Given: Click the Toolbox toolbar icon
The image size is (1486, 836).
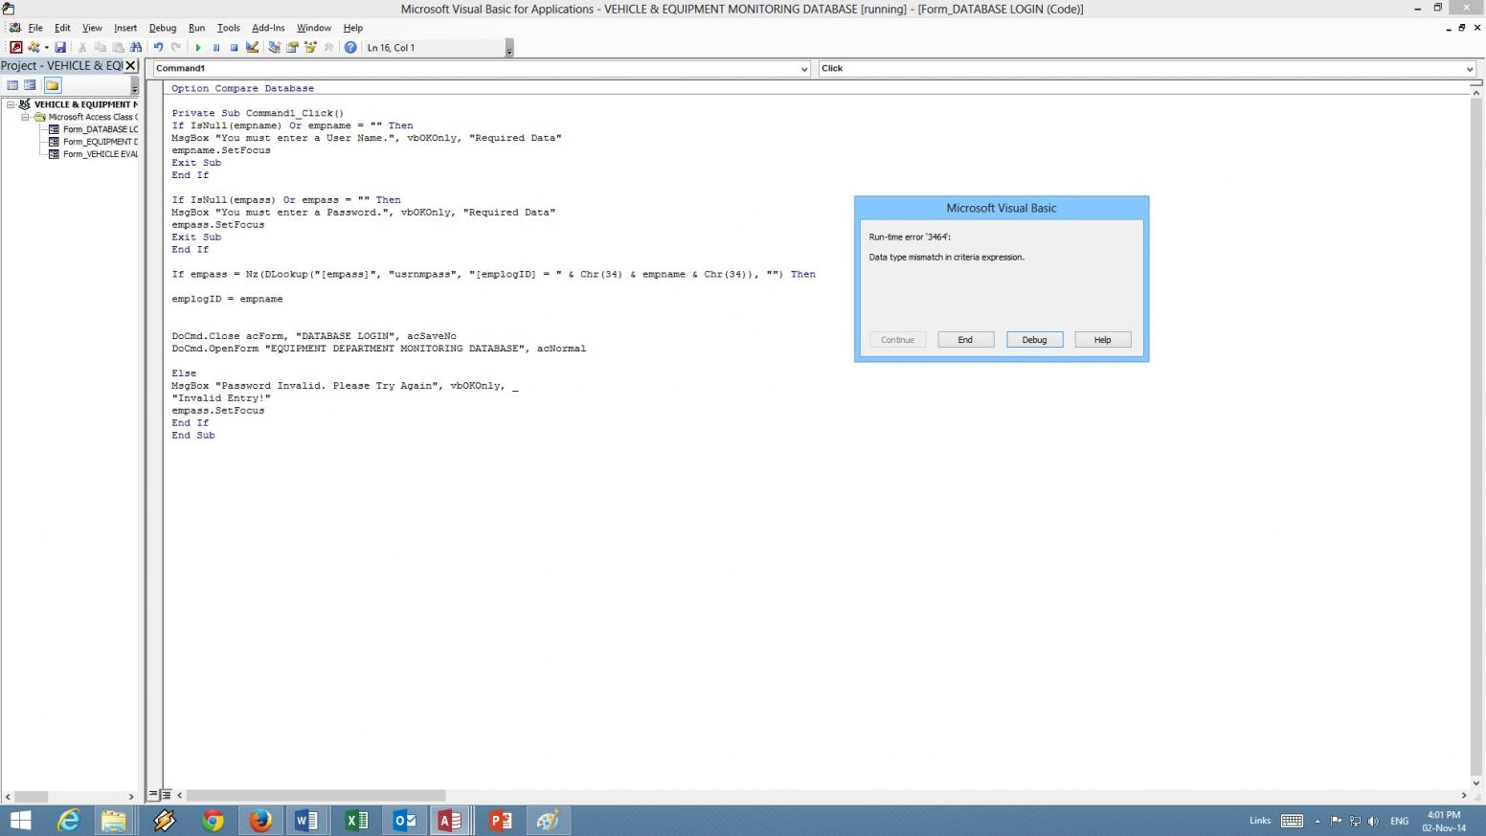Looking at the screenshot, I should [x=328, y=47].
